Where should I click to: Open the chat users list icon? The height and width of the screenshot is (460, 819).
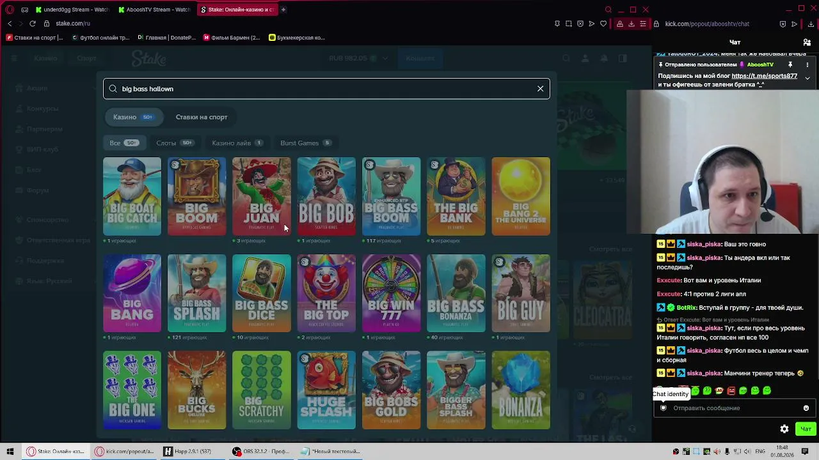point(807,42)
